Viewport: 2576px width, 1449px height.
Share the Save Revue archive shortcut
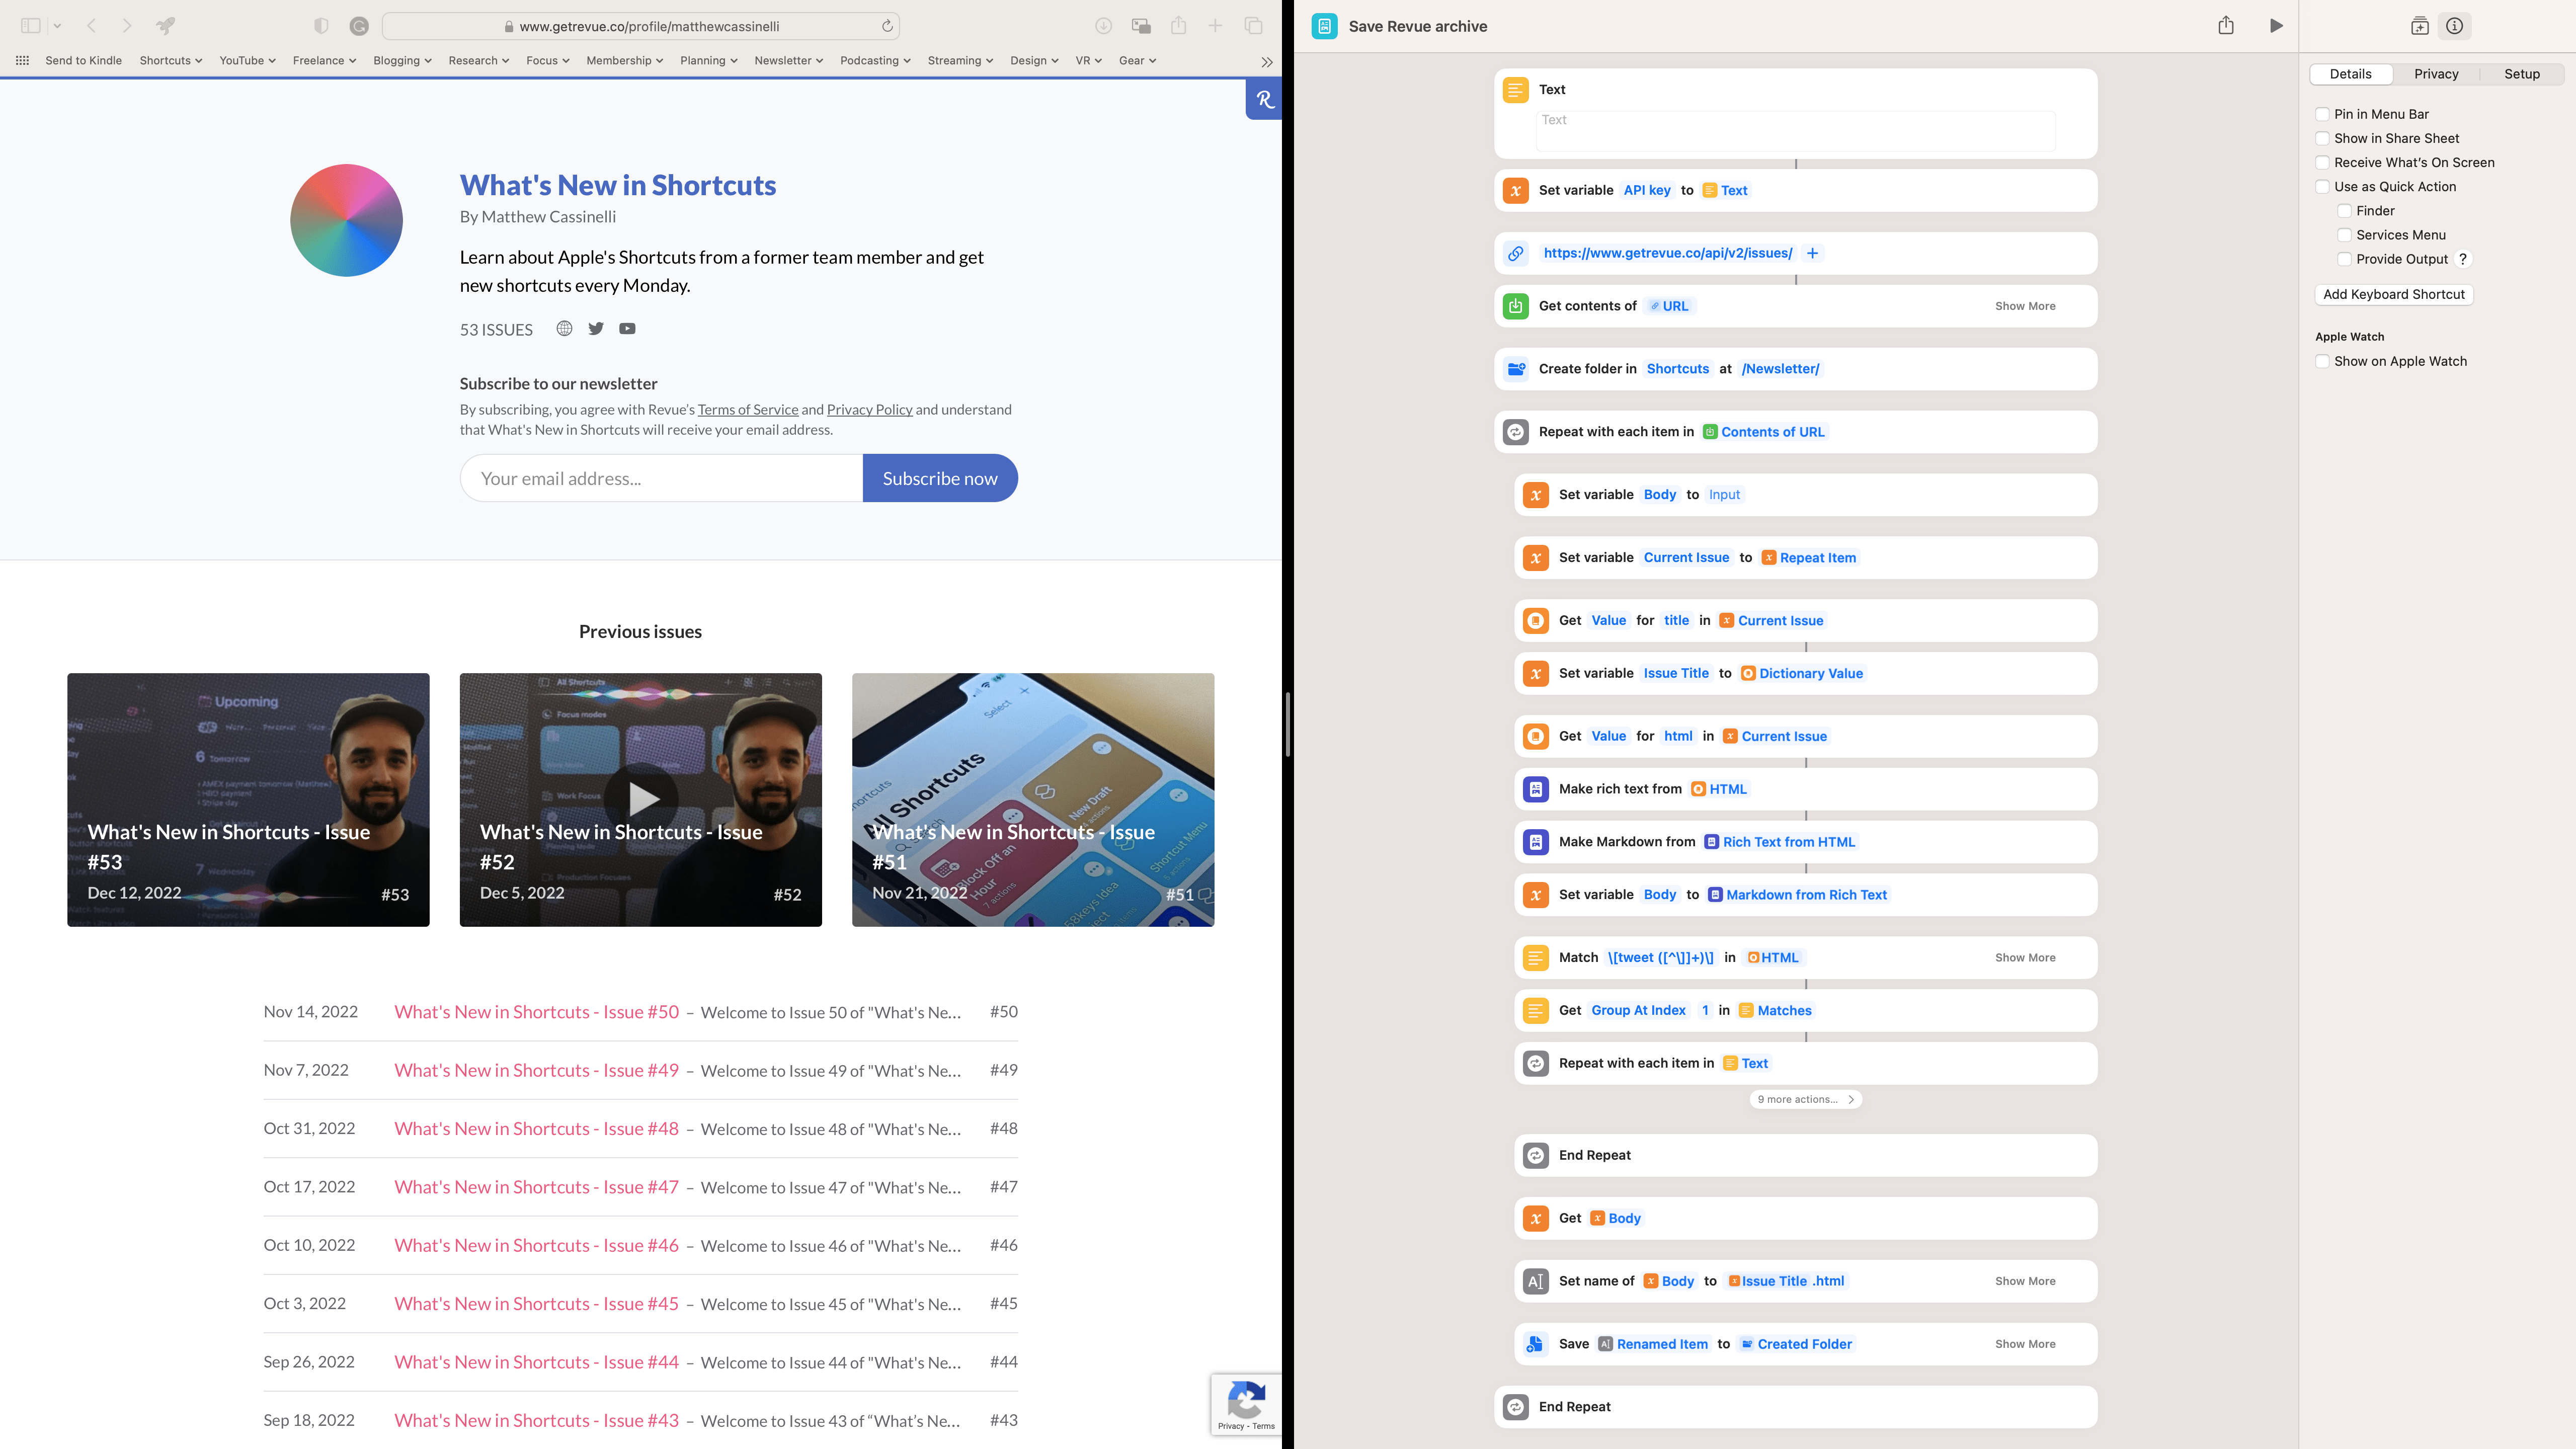[x=2226, y=26]
